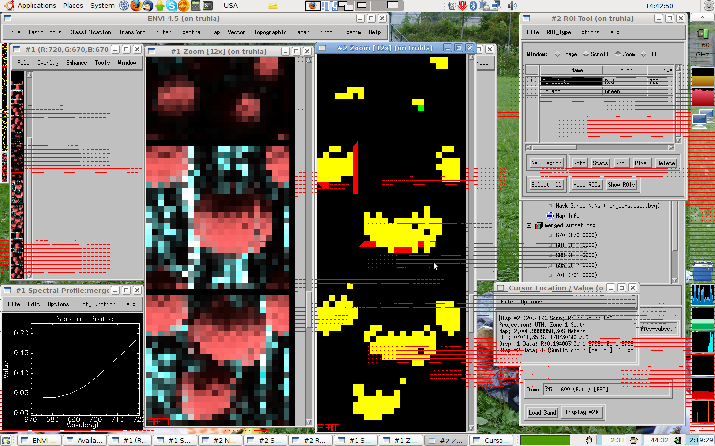This screenshot has height=446, width=715.
Task: Switch to the #2 Z... taskbar window button
Action: [x=446, y=440]
